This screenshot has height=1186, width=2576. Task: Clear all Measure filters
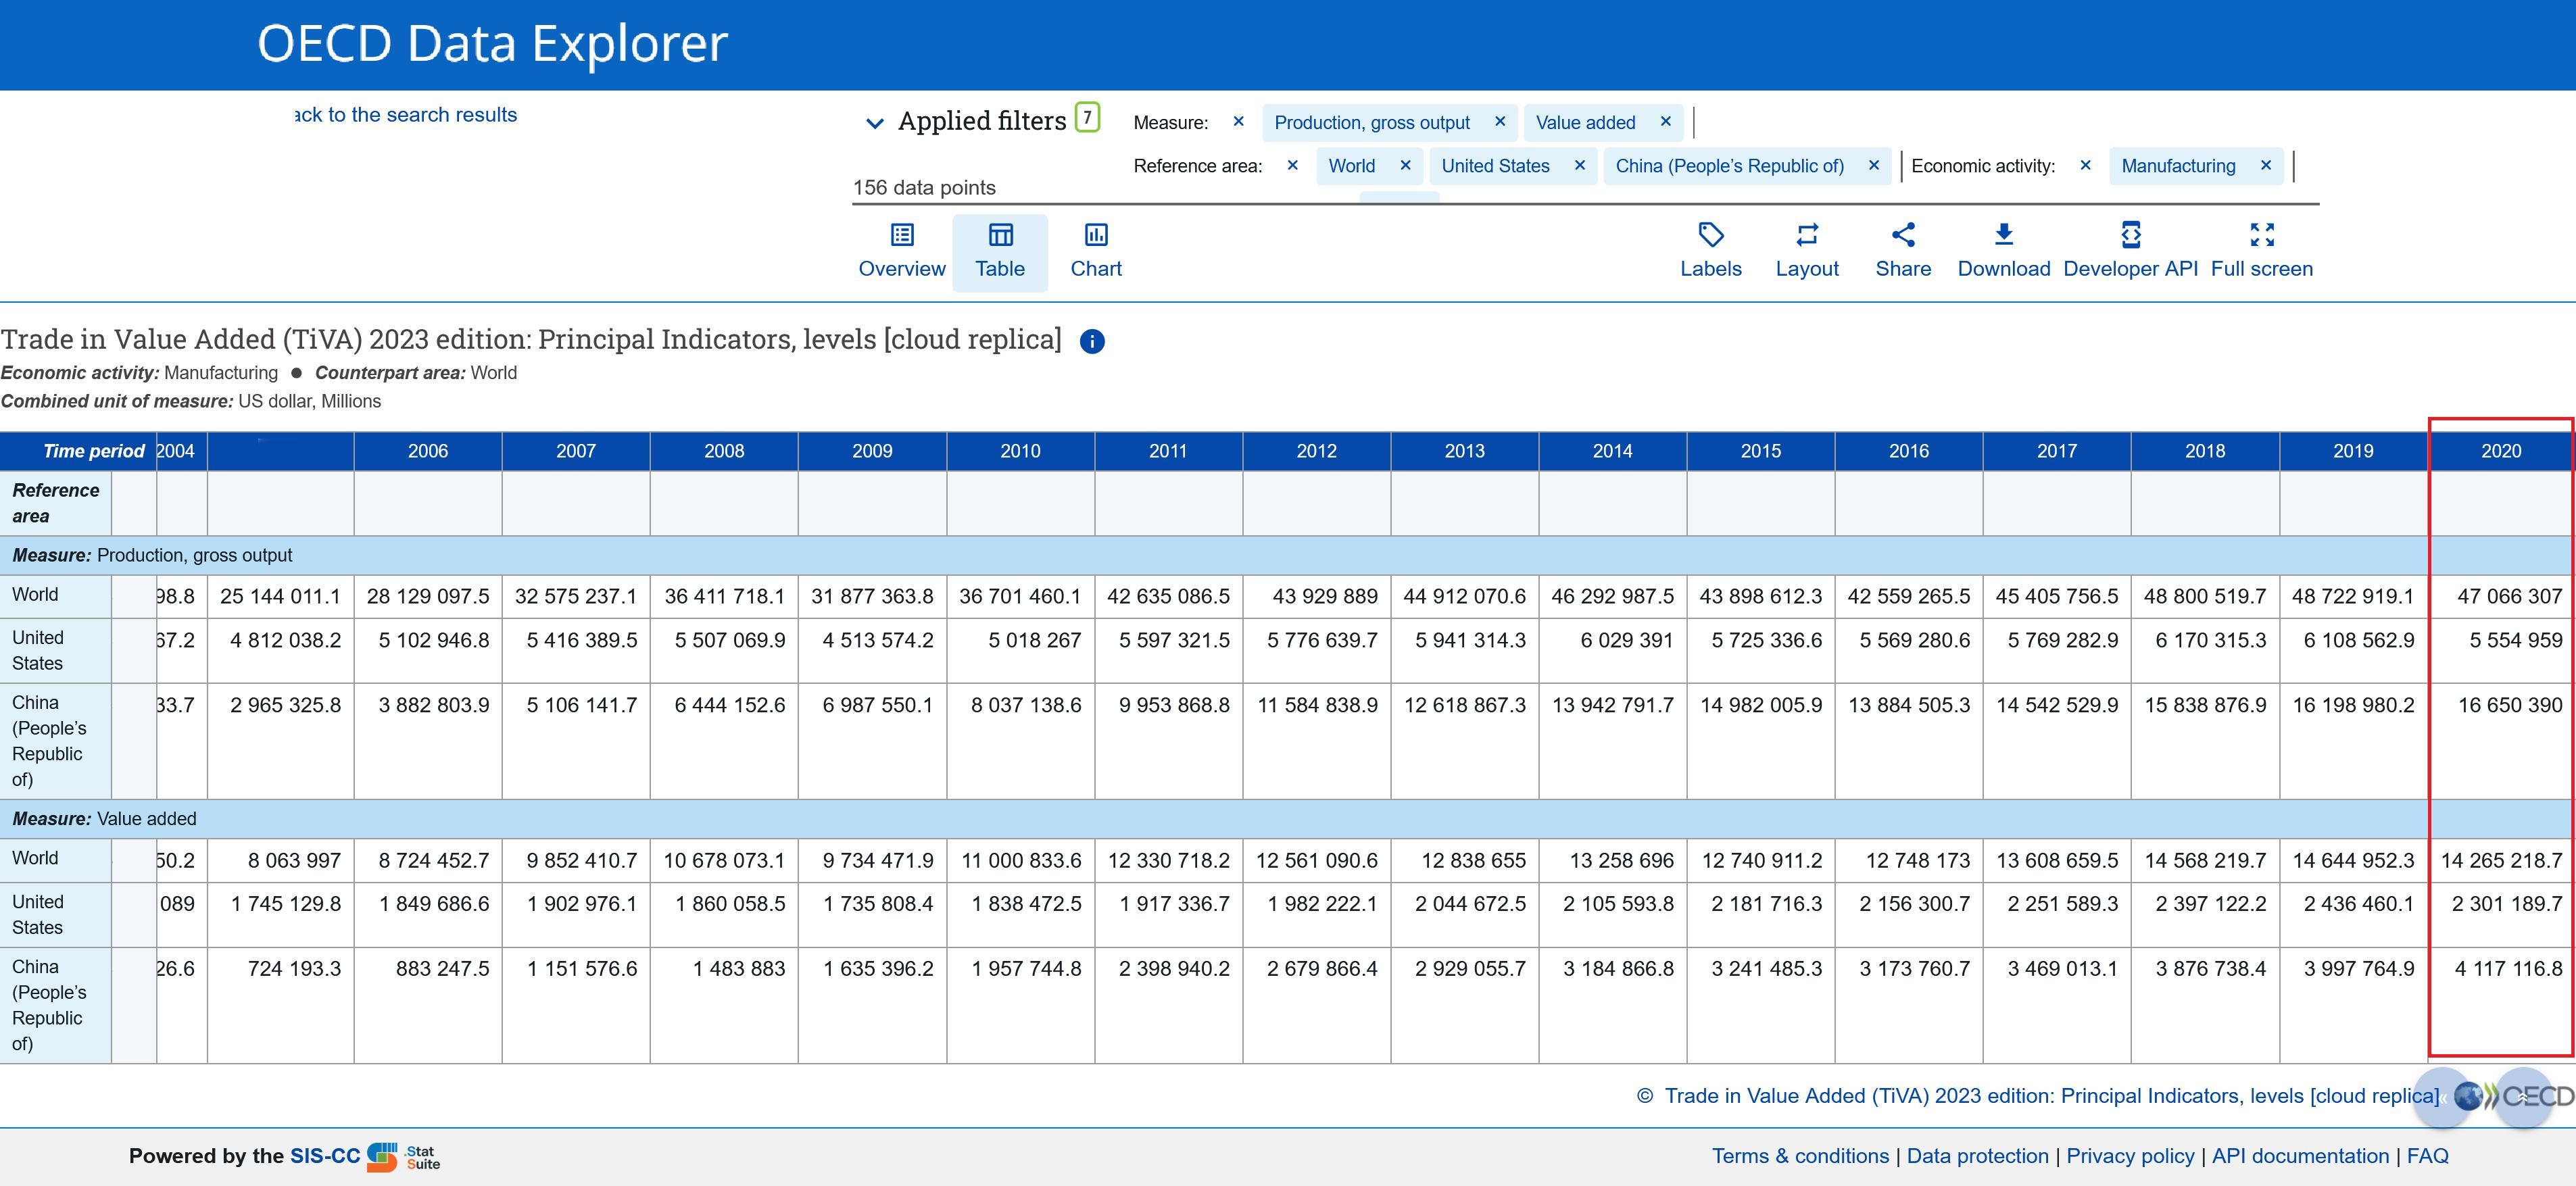click(1238, 121)
